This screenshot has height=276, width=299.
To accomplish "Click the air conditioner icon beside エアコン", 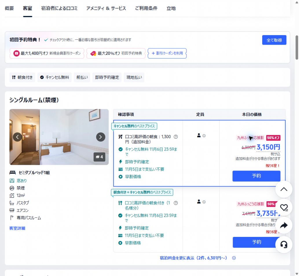I will (12, 210).
